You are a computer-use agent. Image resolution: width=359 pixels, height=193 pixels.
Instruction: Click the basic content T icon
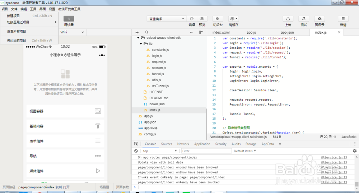[98, 126]
